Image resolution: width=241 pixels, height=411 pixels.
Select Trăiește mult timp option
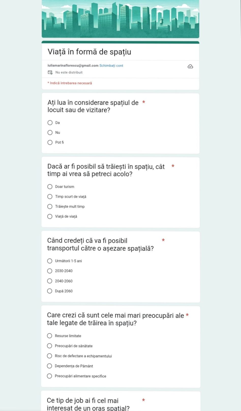click(50, 207)
